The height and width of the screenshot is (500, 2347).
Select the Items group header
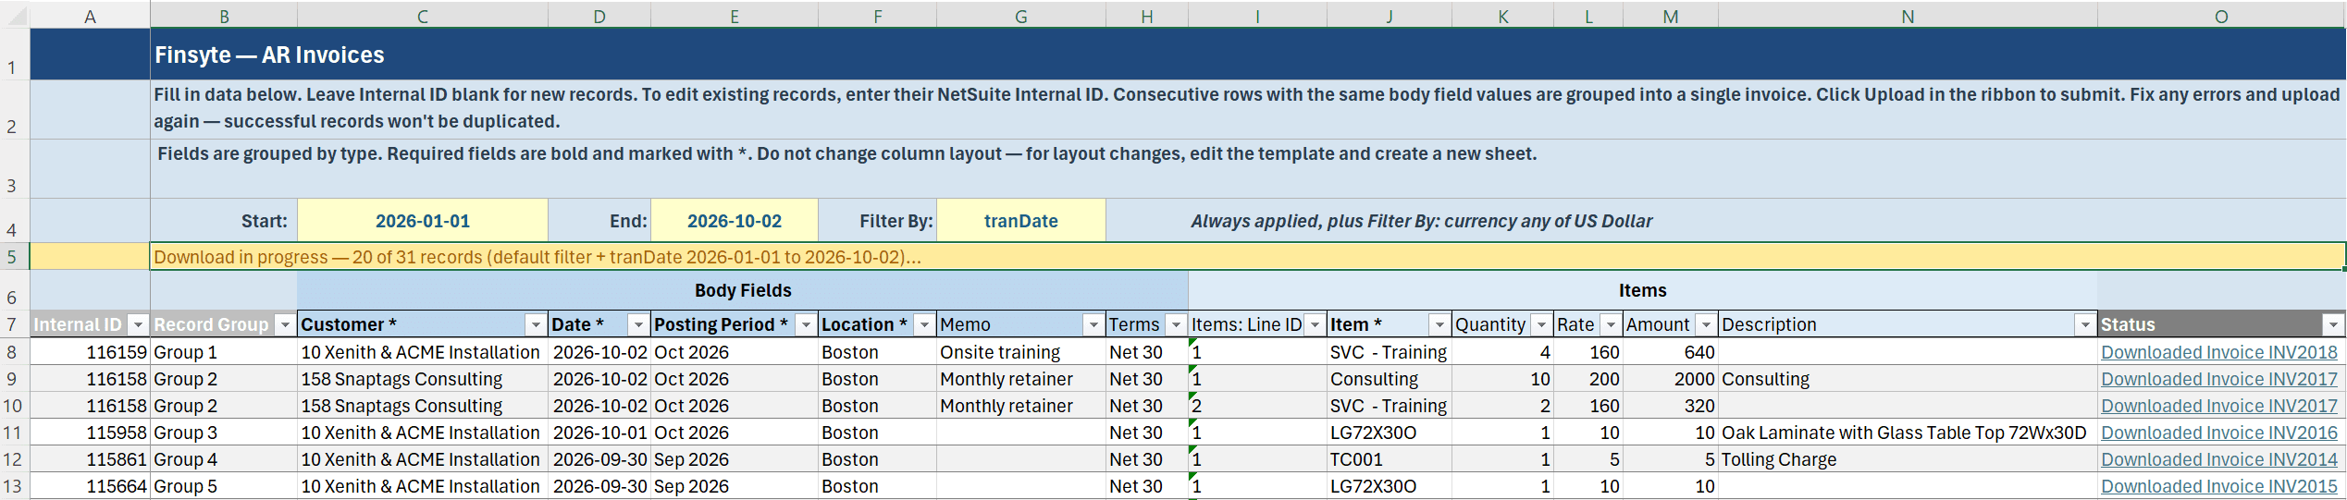point(1643,290)
